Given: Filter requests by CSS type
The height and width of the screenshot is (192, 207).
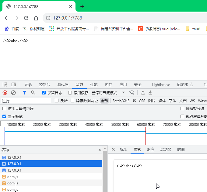Looking at the screenshot, I should 142,101.
